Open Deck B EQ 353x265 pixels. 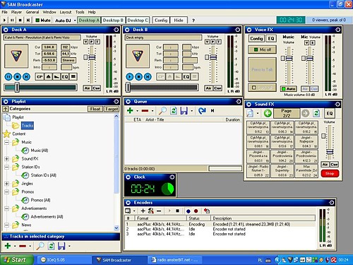[186, 77]
